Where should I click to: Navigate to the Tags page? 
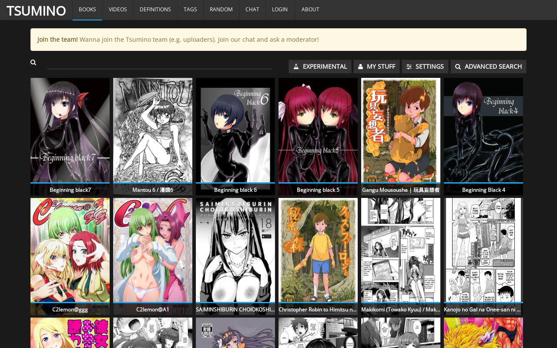point(190,10)
